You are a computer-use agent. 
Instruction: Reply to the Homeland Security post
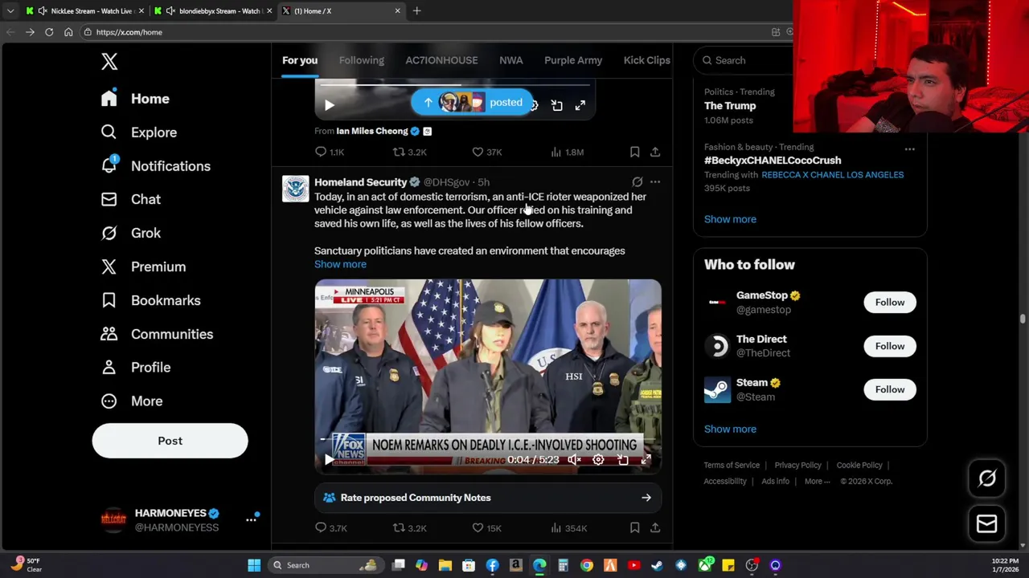coord(330,528)
